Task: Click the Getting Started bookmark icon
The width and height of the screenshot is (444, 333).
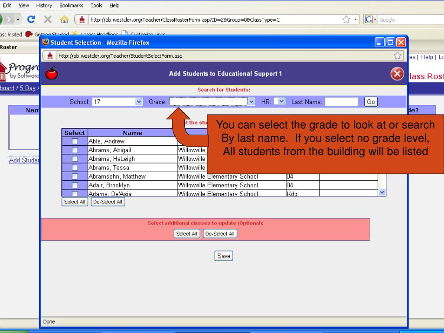Action: (29, 34)
